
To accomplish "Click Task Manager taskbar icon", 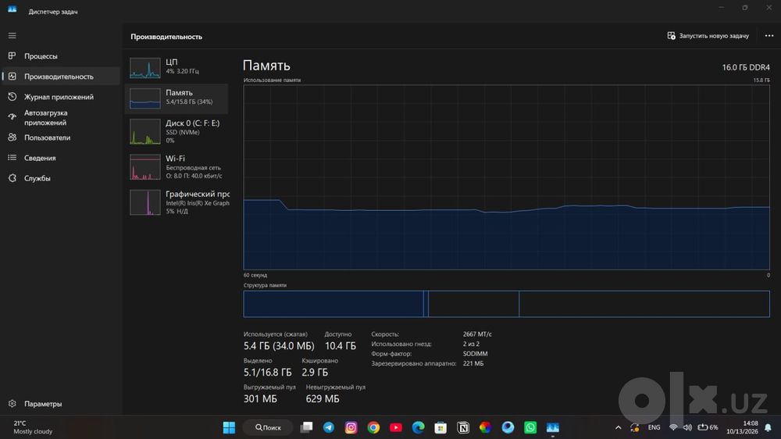I will [553, 427].
